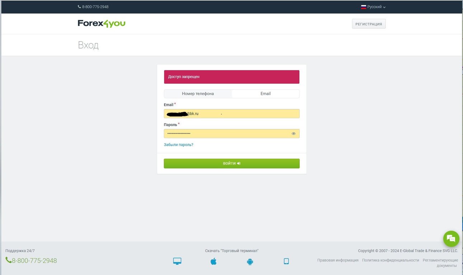Focus the Пароль input field
Viewport: 463px width, 275px height.
231,134
